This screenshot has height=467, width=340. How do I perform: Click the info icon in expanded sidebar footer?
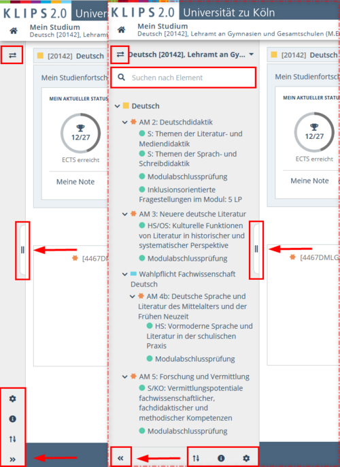[221, 458]
